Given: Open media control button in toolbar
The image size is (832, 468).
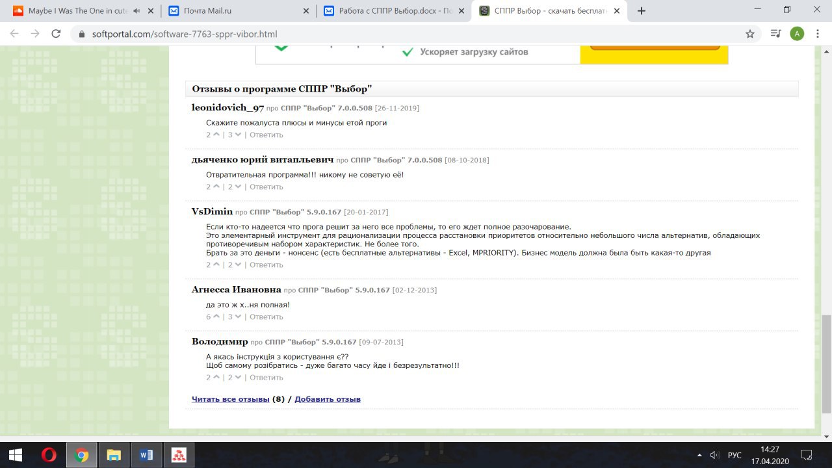Looking at the screenshot, I should point(775,34).
